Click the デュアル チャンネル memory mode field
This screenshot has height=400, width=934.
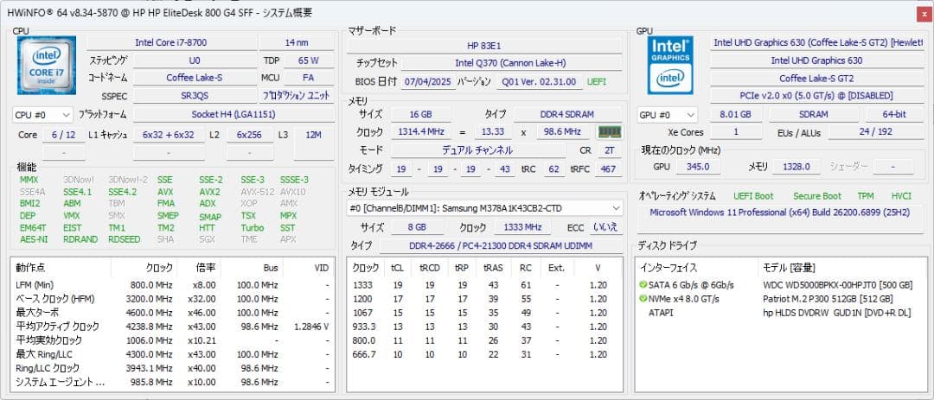[477, 150]
